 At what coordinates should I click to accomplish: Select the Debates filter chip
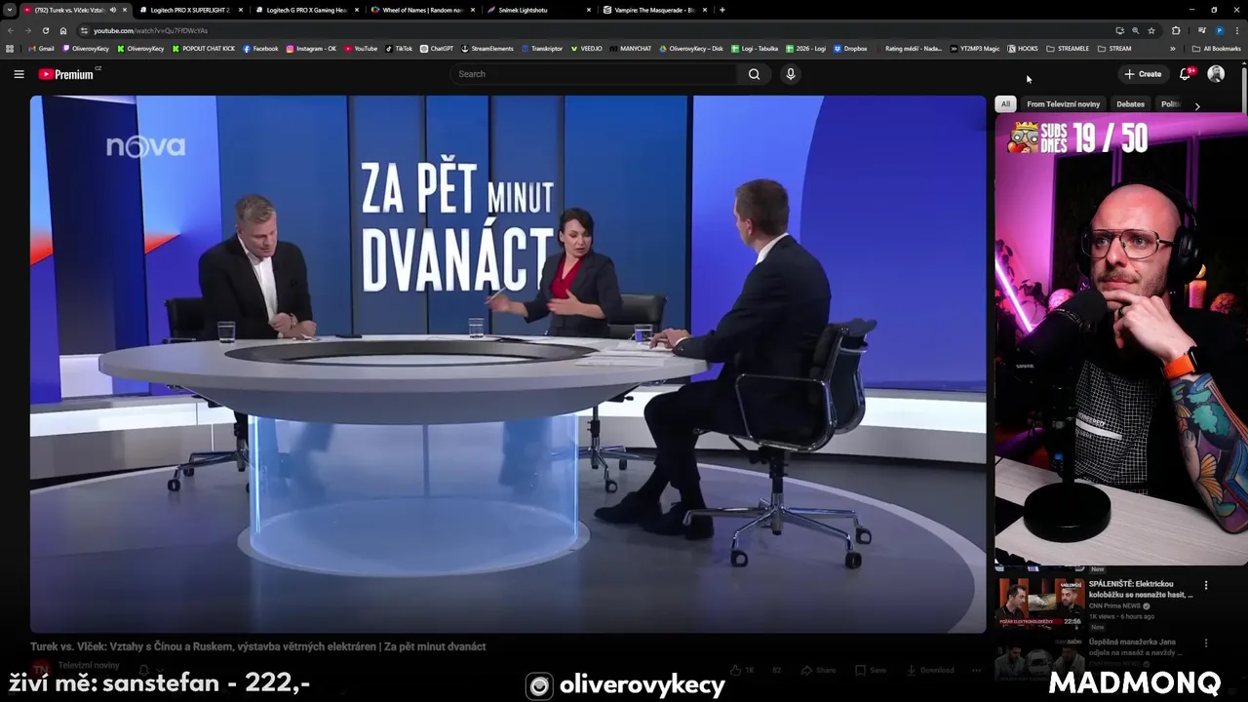click(1130, 104)
